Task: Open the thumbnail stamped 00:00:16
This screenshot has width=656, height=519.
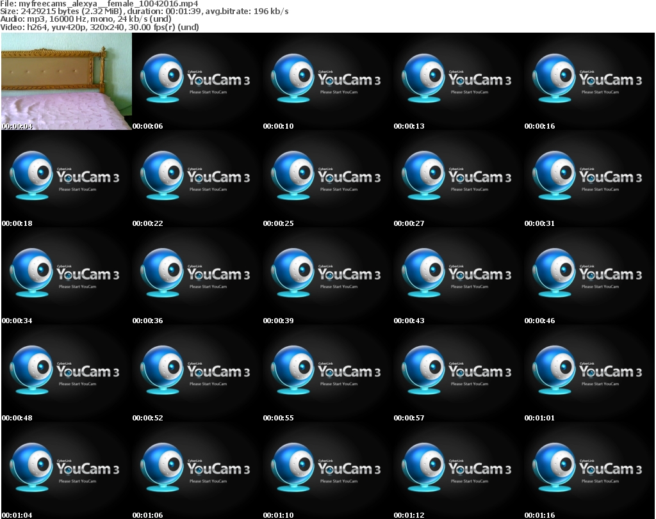Action: [x=589, y=81]
